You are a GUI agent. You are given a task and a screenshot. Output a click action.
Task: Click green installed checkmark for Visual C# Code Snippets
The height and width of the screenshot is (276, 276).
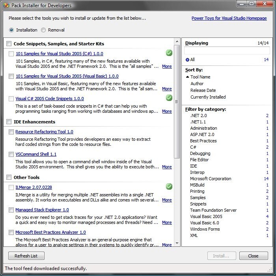pyautogui.click(x=169, y=98)
